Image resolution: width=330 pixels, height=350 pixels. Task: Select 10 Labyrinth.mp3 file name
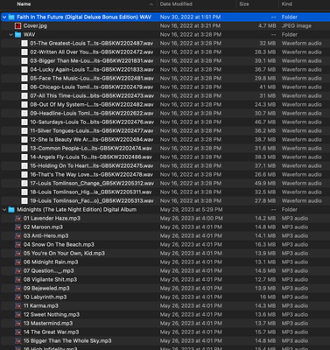(x=45, y=297)
